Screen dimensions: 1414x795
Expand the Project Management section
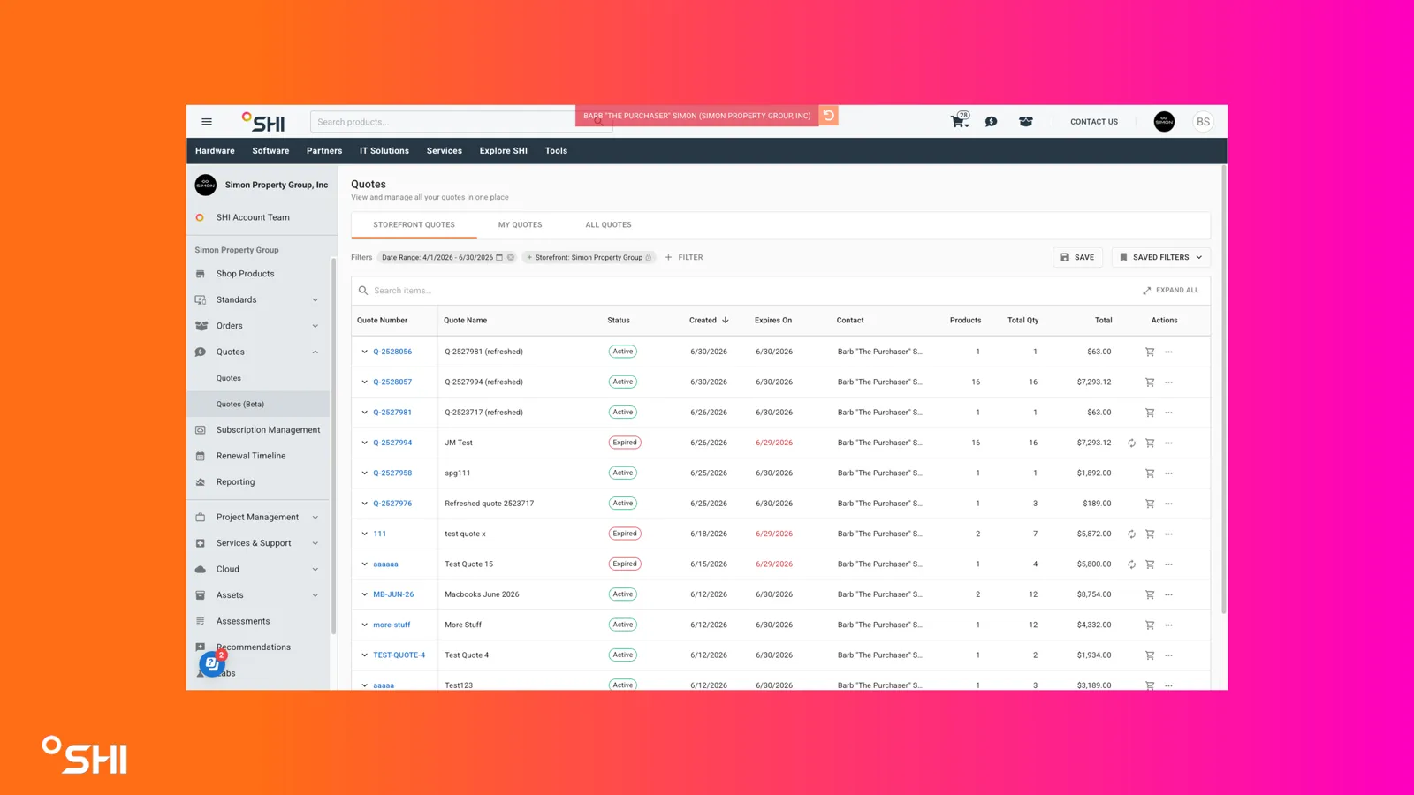315,518
